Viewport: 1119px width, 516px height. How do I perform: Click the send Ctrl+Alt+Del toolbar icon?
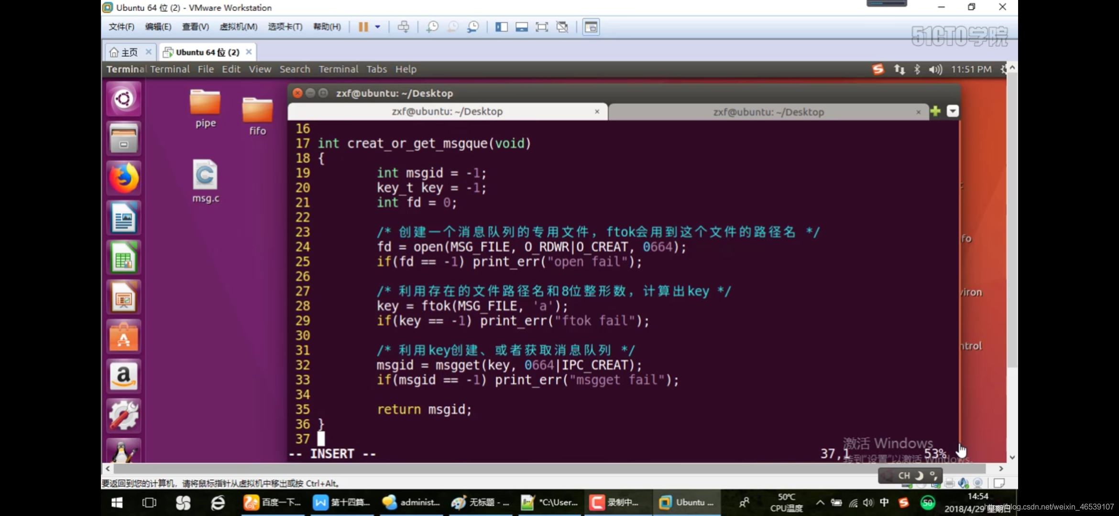coord(403,27)
